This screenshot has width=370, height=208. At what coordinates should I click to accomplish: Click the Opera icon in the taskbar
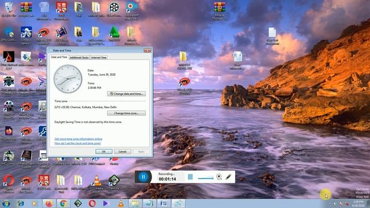click(92, 203)
